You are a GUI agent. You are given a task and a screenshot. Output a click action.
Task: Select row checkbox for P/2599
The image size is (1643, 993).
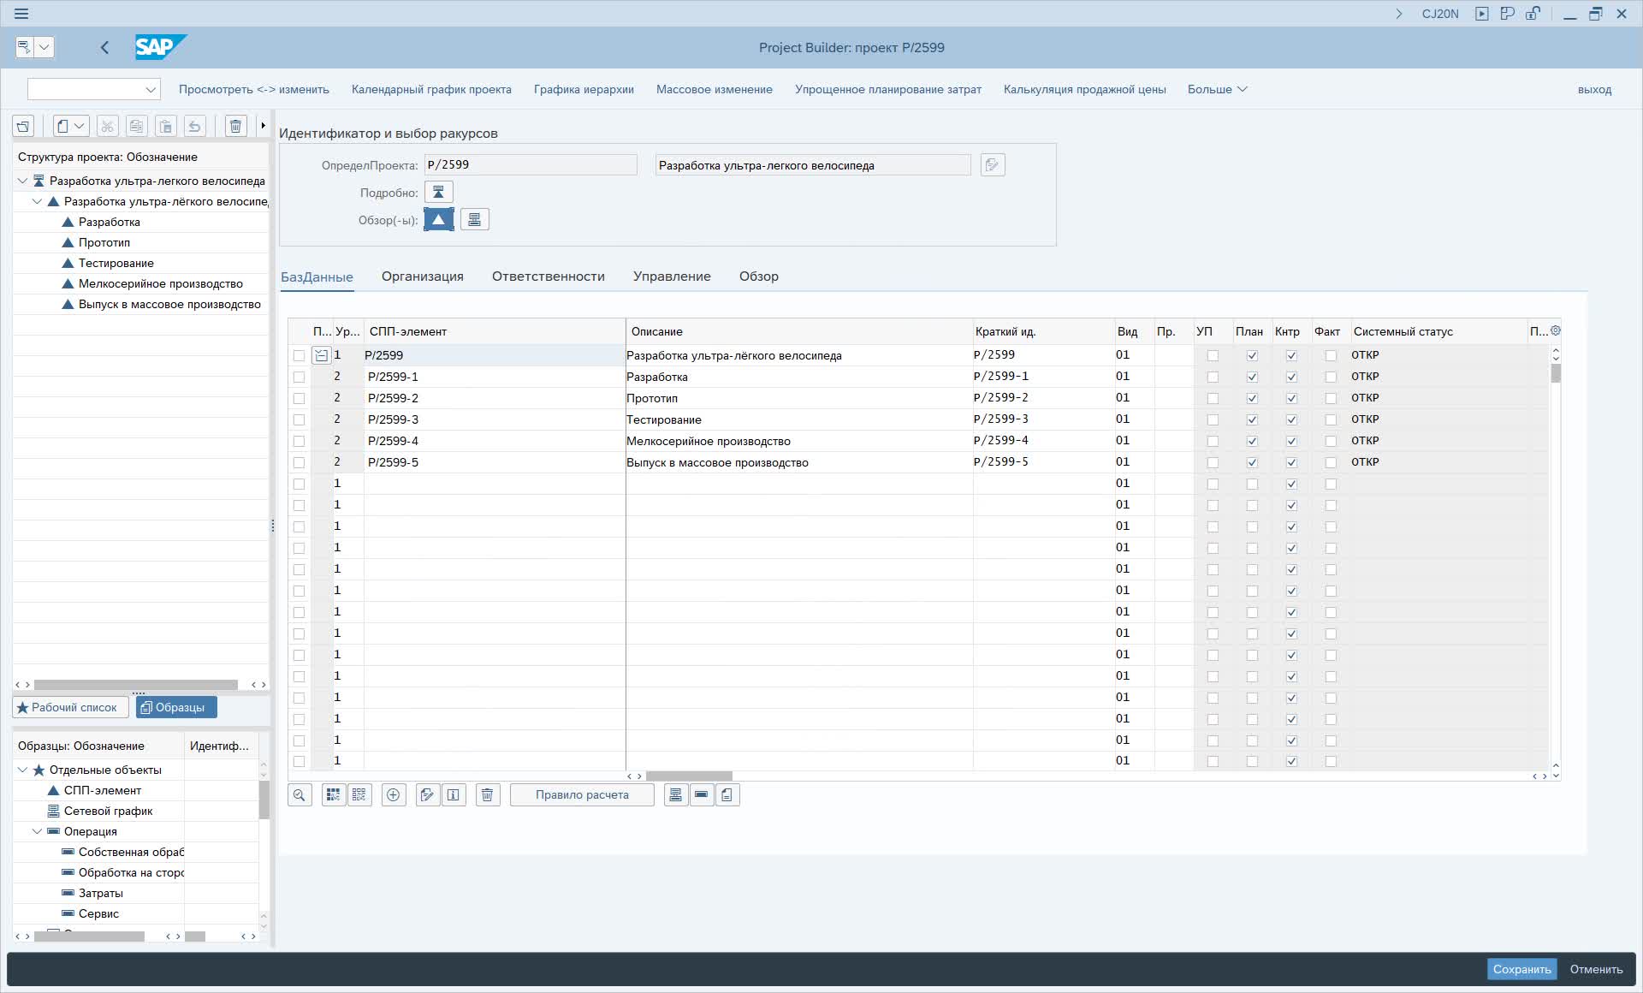pos(299,355)
